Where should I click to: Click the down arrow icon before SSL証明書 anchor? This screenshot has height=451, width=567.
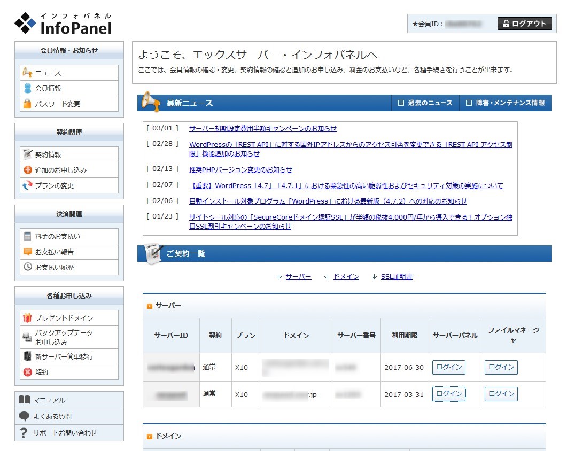tap(374, 277)
